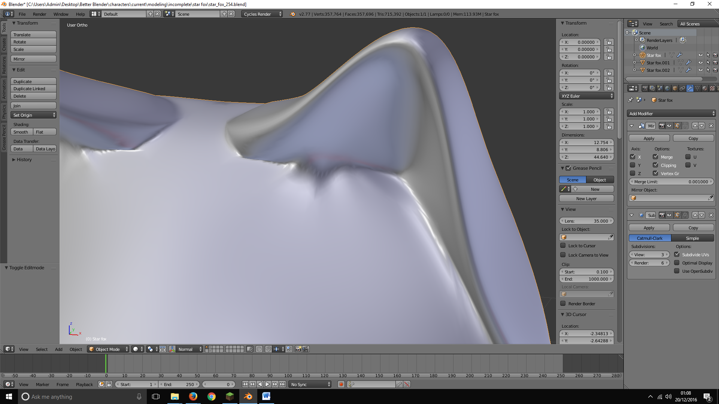Open the Object menu in the 3D view header
This screenshot has width=719, height=404.
[76, 349]
